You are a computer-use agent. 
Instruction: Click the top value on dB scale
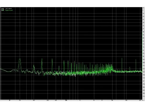coord(143,8)
